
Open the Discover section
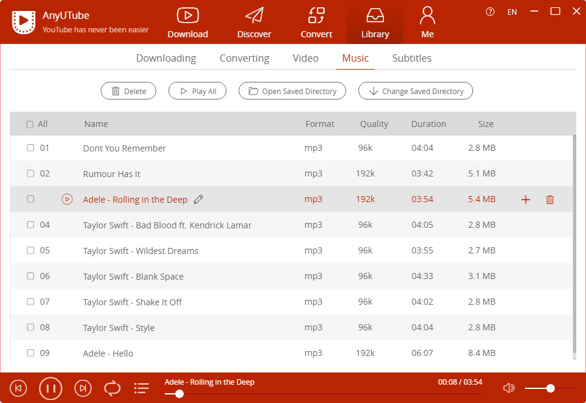tap(254, 23)
